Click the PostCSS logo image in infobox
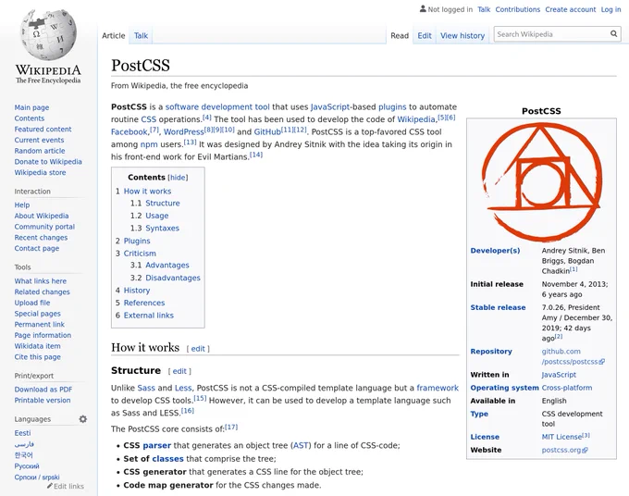The width and height of the screenshot is (629, 496). 541,181
